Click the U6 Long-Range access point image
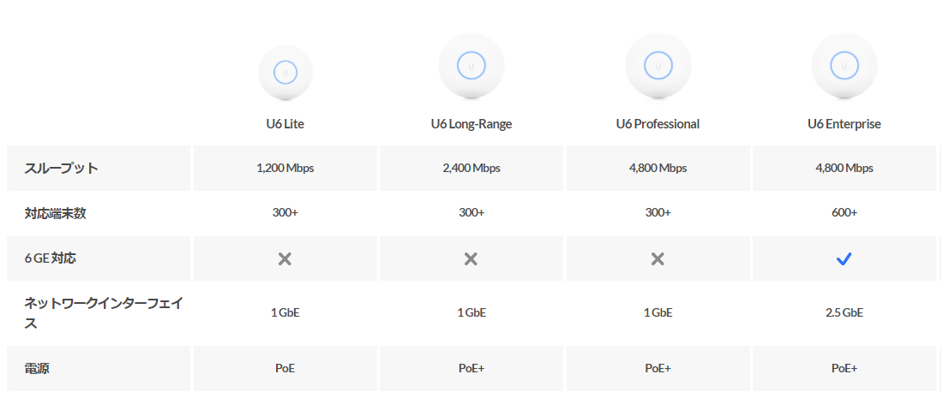 pos(471,65)
